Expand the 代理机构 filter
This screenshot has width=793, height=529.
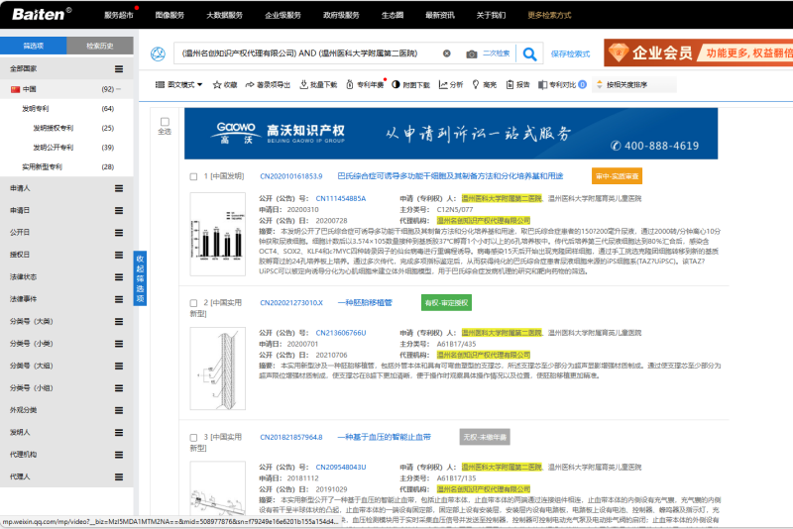[119, 455]
